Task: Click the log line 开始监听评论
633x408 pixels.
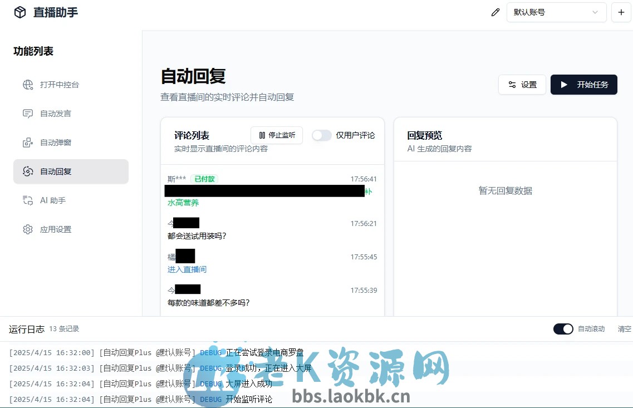Action: tap(249, 399)
